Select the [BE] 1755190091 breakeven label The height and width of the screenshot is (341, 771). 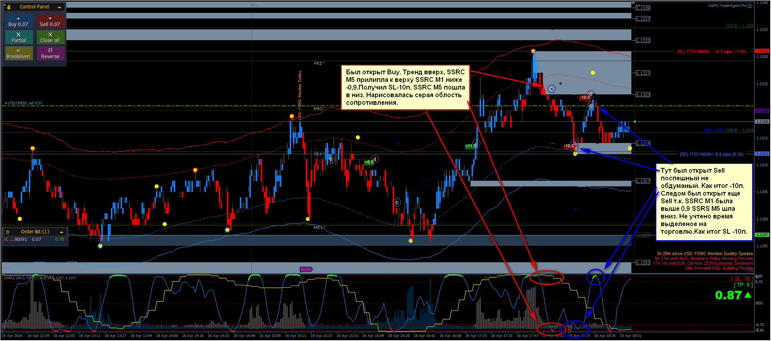pyautogui.click(x=711, y=154)
